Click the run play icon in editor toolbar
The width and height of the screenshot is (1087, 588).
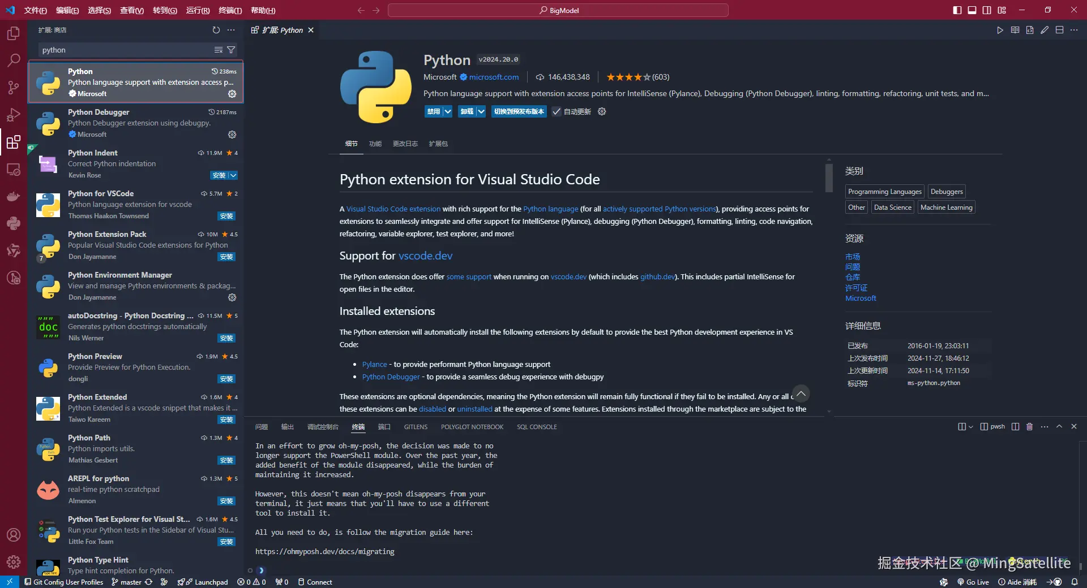pos(1000,30)
